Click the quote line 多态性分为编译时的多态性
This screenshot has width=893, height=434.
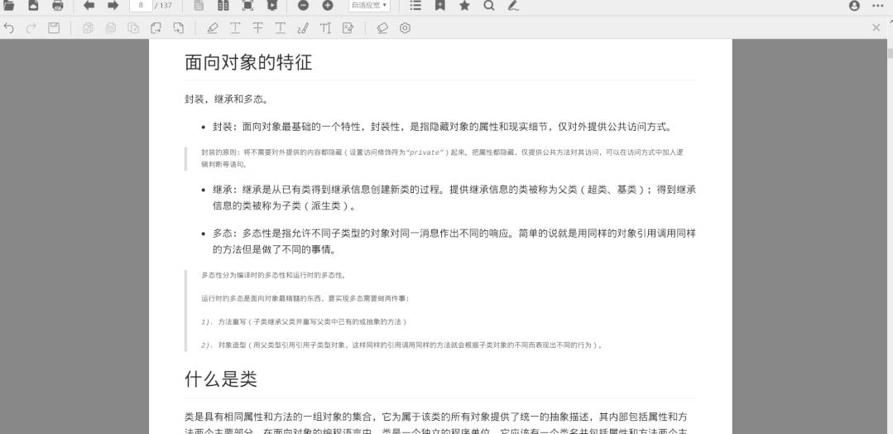(273, 275)
